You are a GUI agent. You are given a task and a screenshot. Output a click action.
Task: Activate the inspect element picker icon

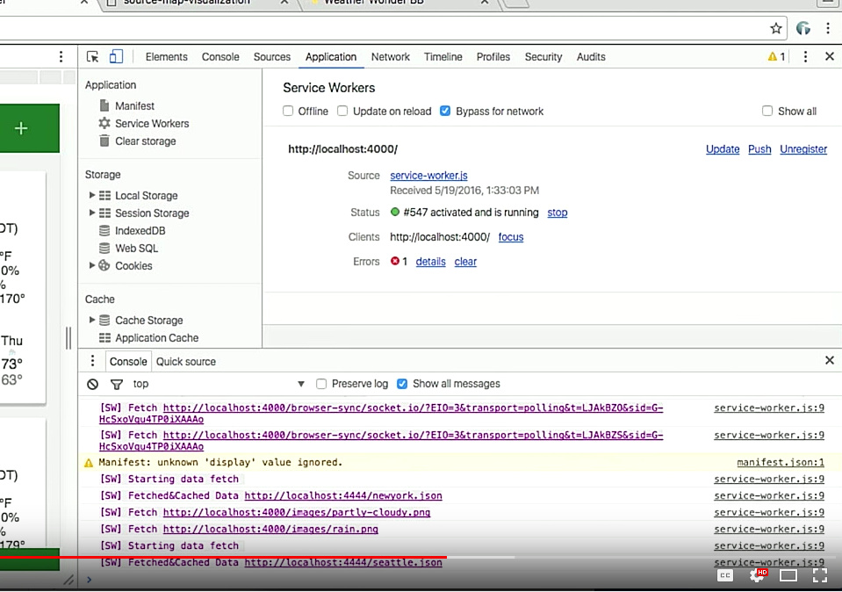[x=92, y=56]
